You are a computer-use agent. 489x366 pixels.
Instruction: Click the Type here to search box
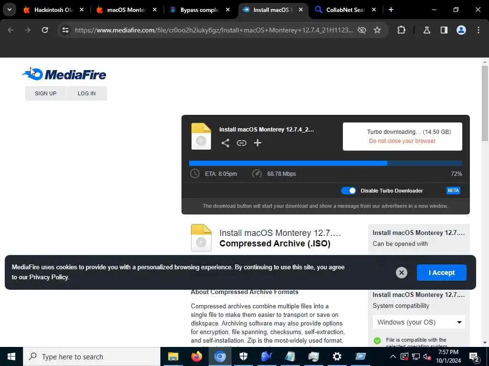click(92, 356)
